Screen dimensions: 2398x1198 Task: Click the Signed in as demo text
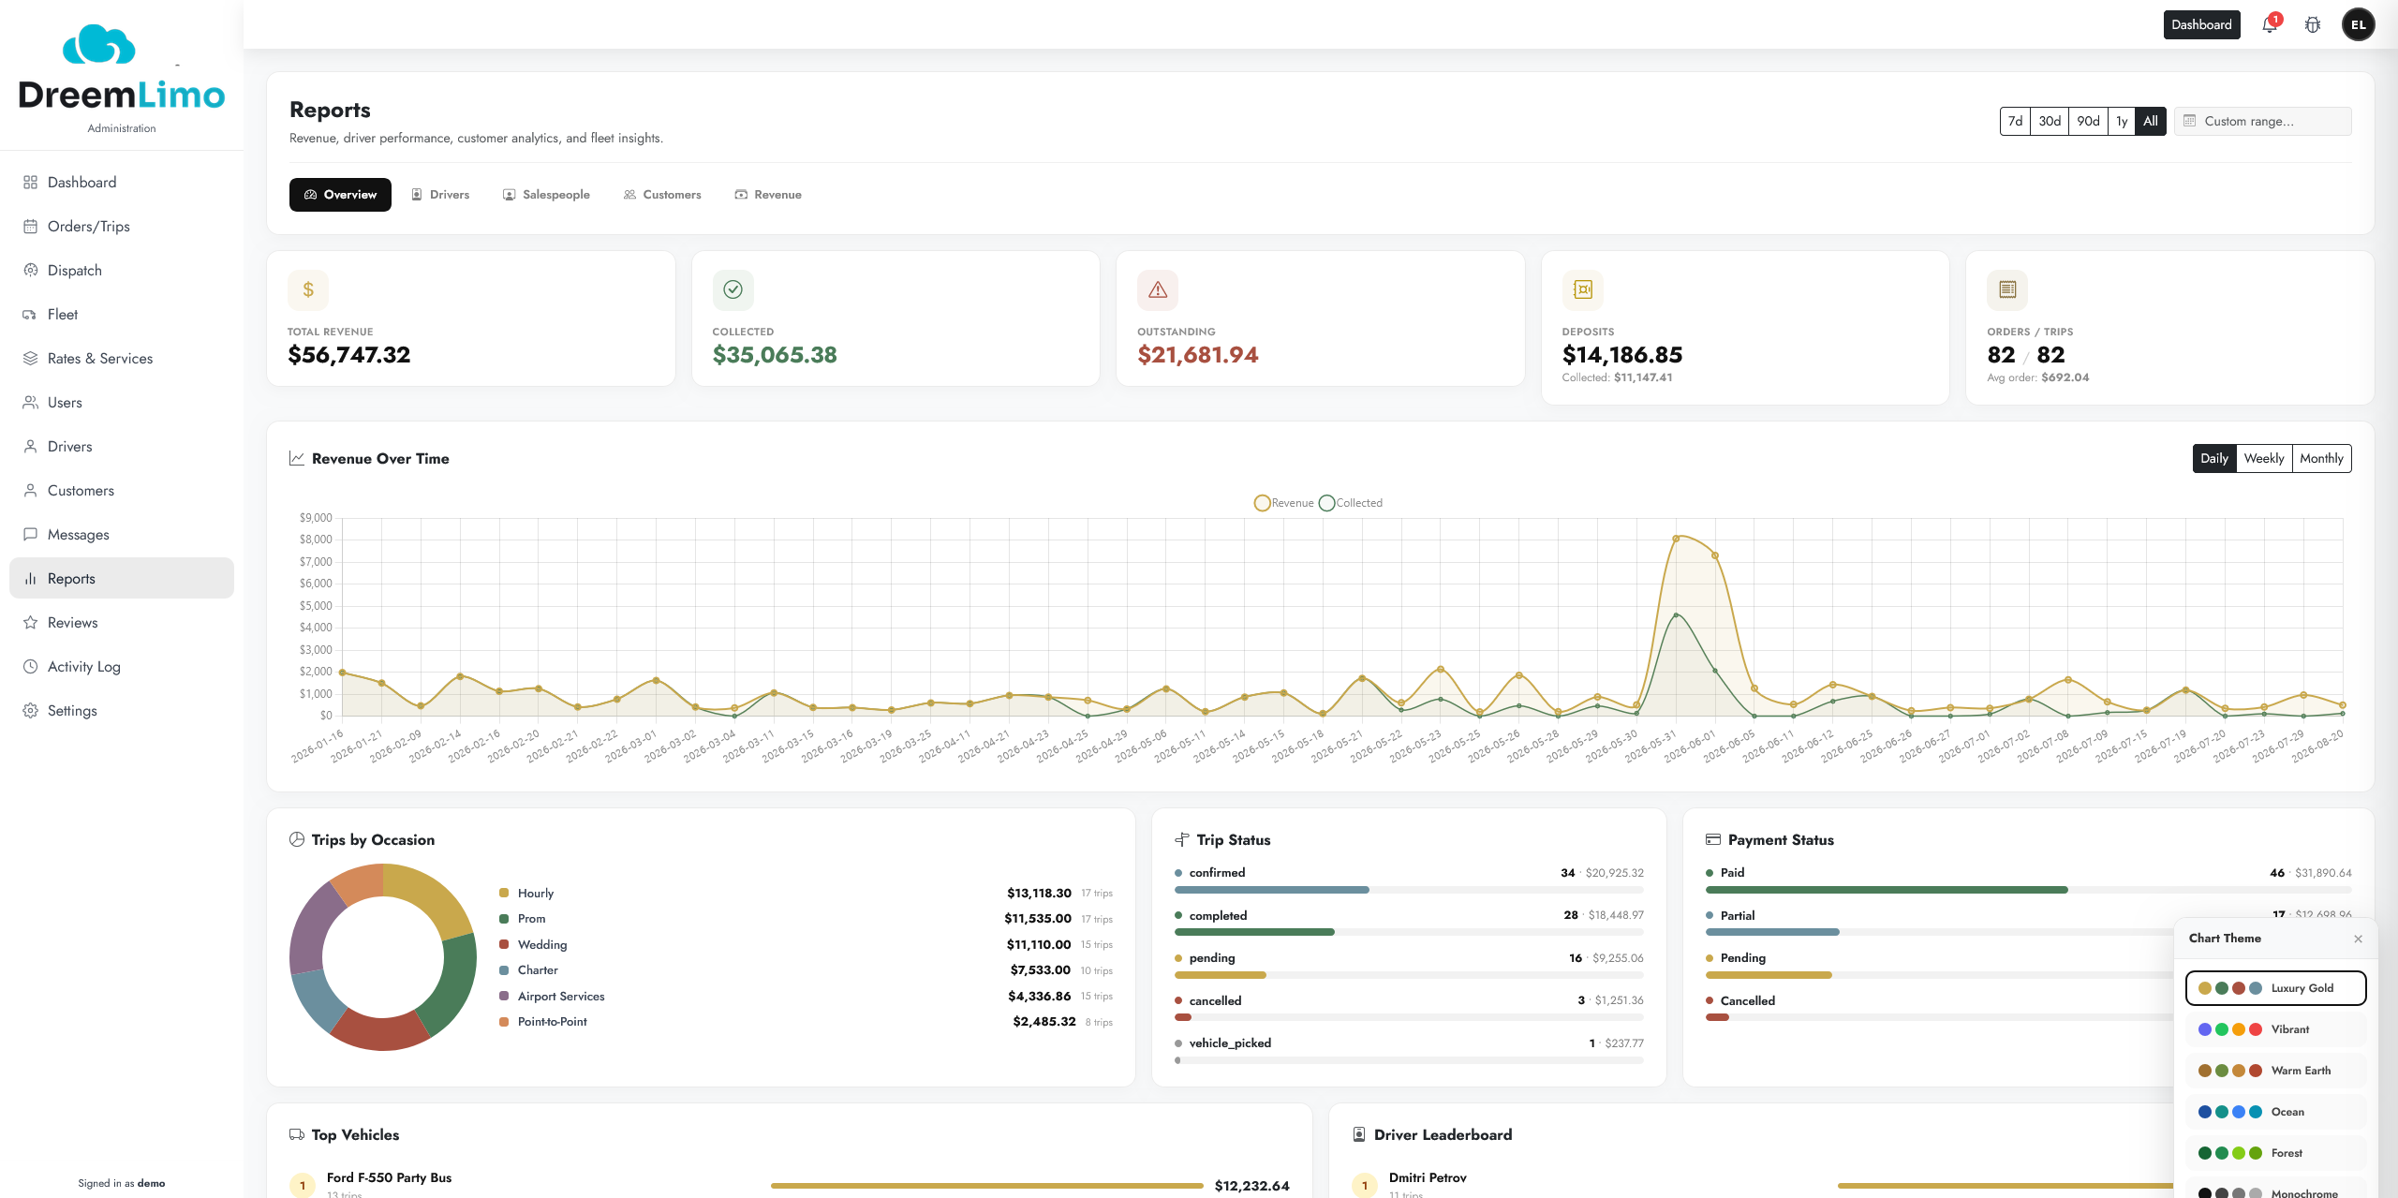coord(122,1183)
